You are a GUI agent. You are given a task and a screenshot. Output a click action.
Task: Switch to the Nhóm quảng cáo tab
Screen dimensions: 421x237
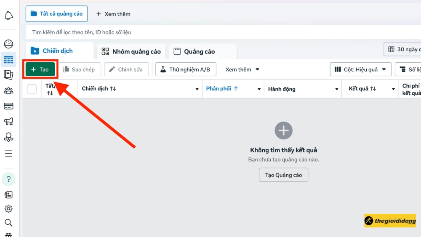[x=131, y=52]
